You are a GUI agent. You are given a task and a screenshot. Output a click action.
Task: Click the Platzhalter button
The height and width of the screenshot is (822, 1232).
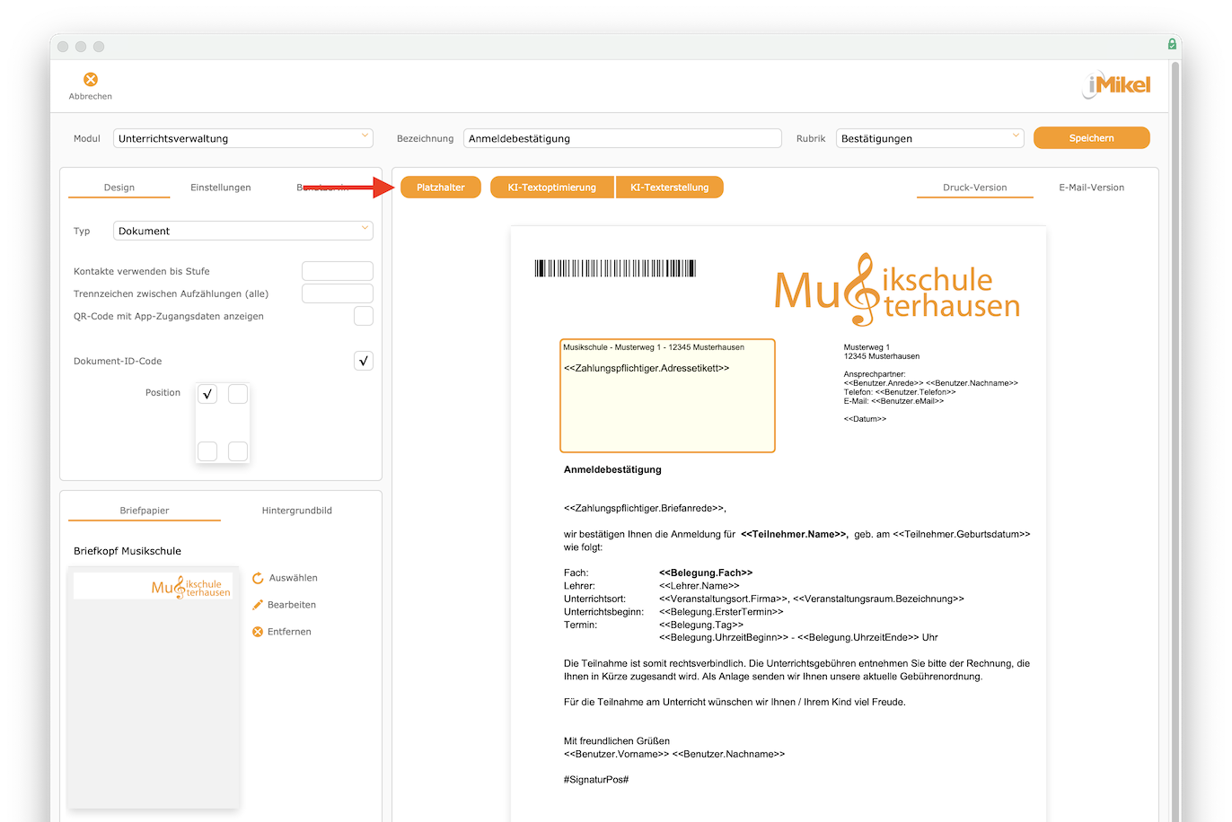point(441,188)
